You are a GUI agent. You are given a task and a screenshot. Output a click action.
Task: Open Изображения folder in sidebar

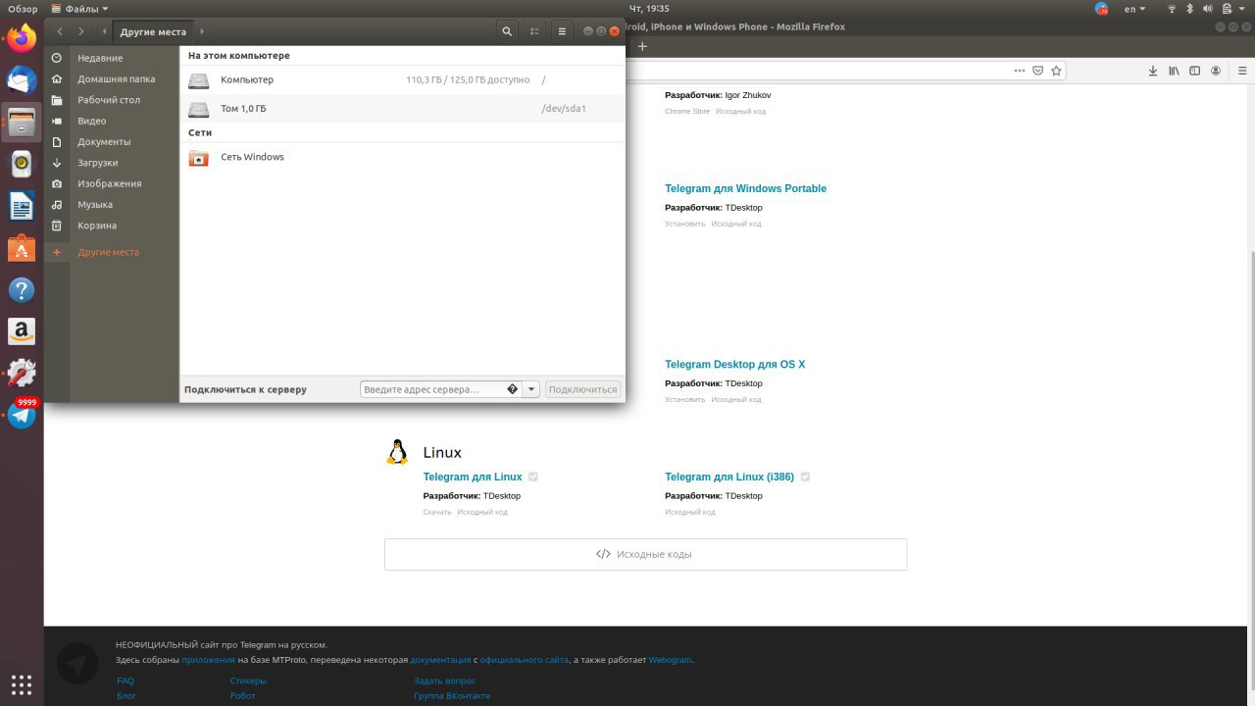pos(112,183)
